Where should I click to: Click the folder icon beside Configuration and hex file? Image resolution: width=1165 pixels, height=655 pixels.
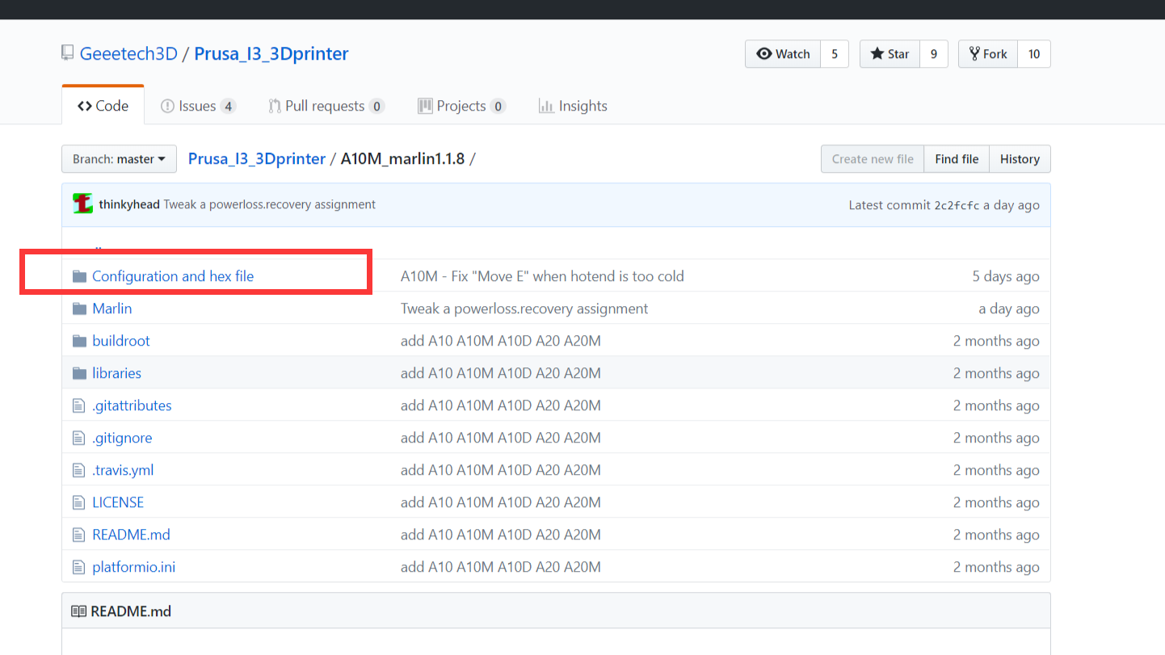point(79,276)
